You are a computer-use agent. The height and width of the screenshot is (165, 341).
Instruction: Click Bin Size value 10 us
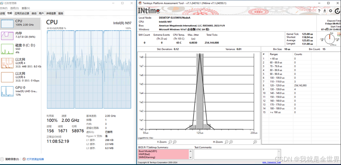[287, 49]
